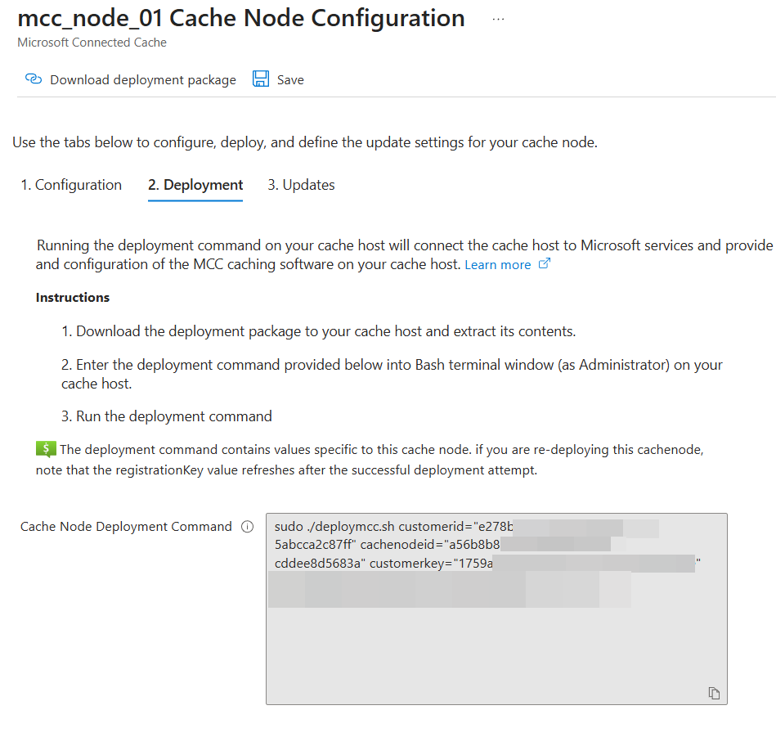Switch to the Configuration tab
The height and width of the screenshot is (746, 776).
pyautogui.click(x=70, y=185)
